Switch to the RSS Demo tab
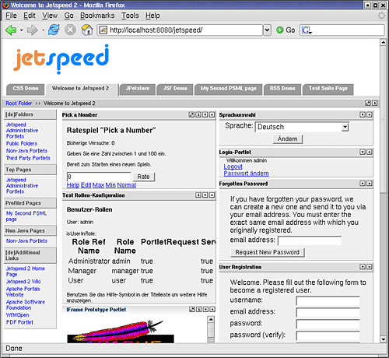The height and width of the screenshot is (358, 389). tap(282, 89)
